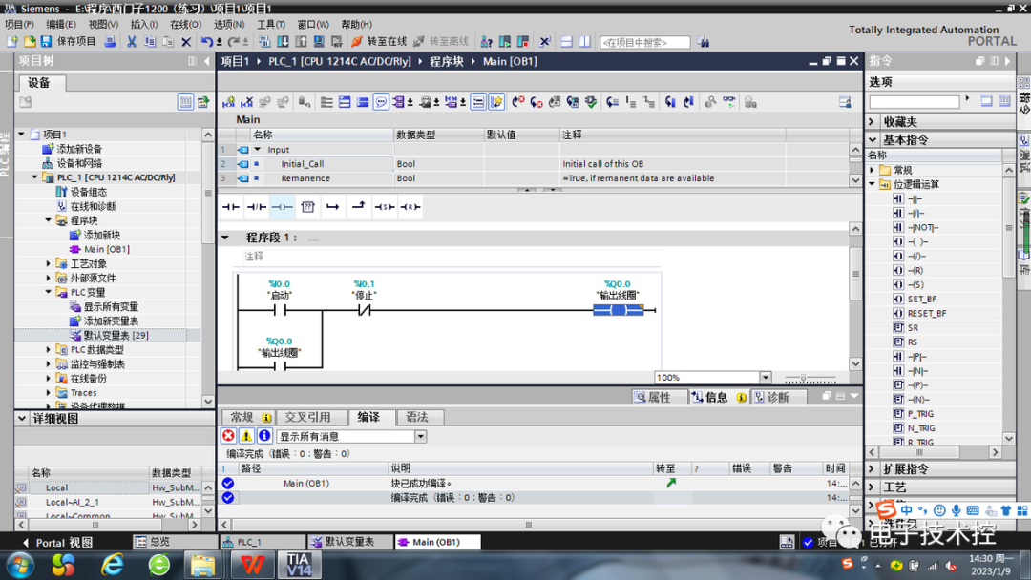Viewport: 1031px width, 580px height.
Task: Insert open branch from favorites bar
Action: tap(333, 207)
